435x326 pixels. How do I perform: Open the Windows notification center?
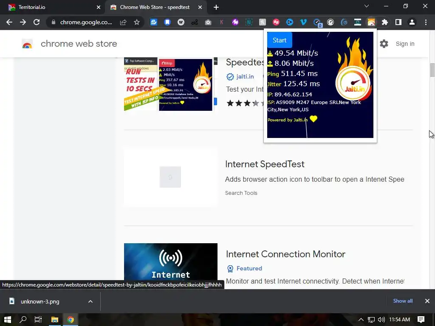pos(421,320)
